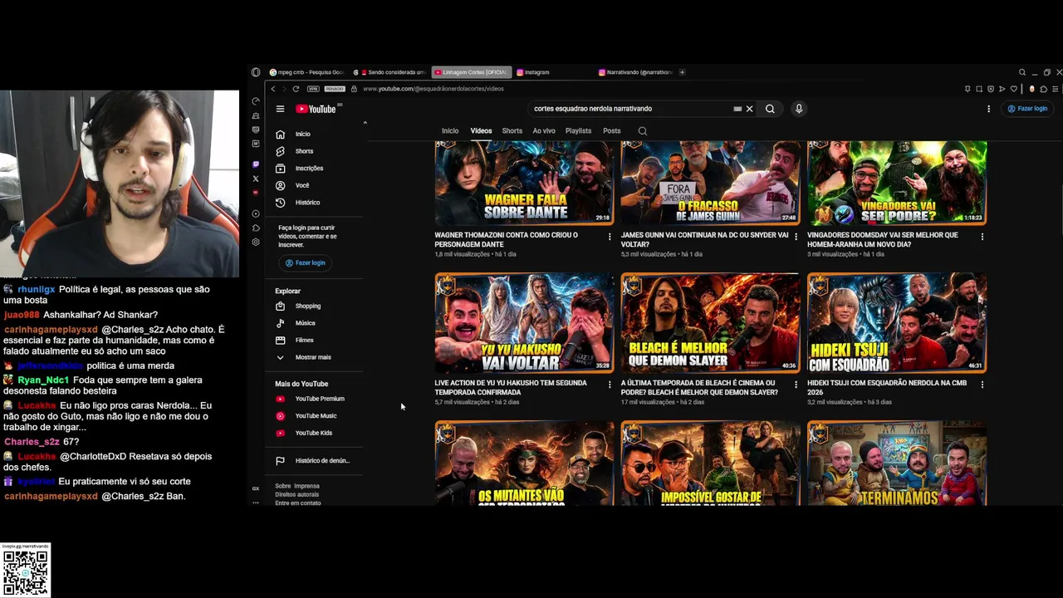This screenshot has width=1063, height=598.
Task: Click Fazer login in the top right
Action: (1027, 109)
